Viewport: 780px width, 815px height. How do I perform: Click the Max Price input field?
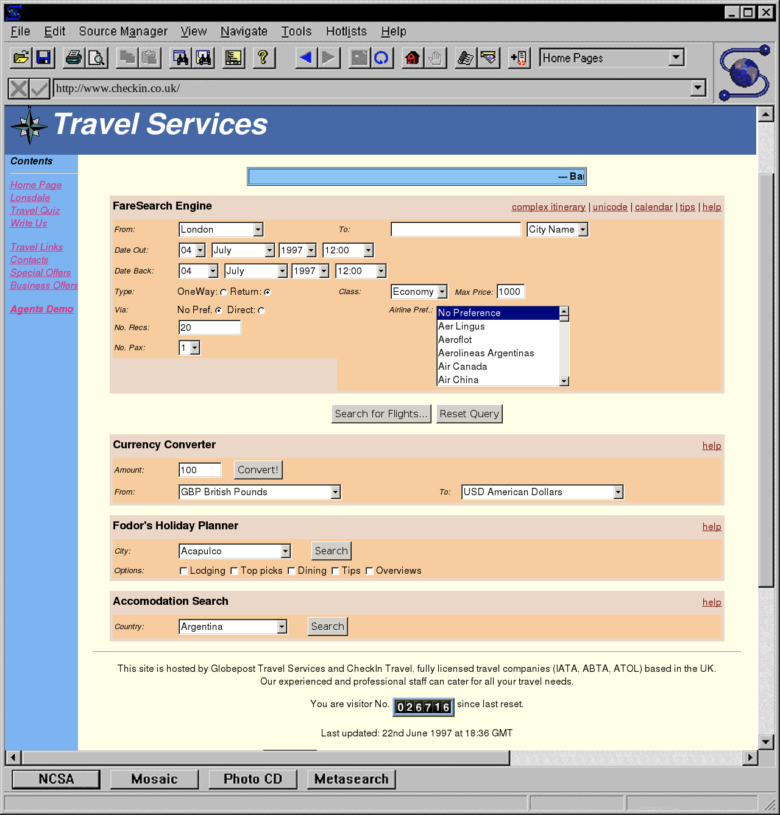pyautogui.click(x=510, y=292)
